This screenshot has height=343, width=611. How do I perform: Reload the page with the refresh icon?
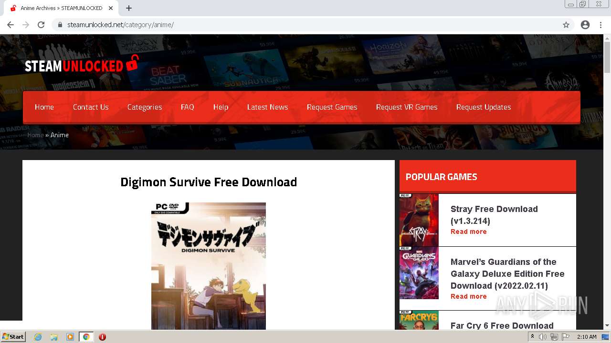pos(41,25)
